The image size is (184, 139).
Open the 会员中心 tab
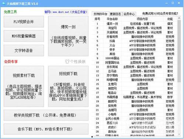(x=129, y=14)
